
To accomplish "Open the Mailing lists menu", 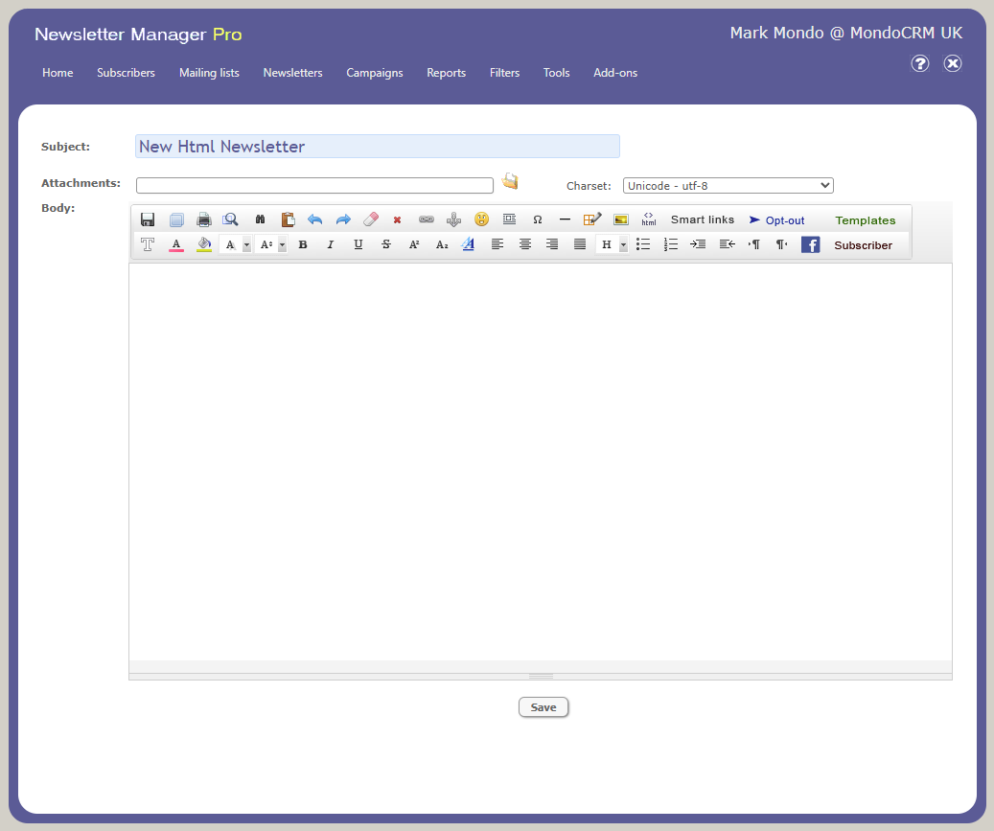I will click(x=209, y=73).
